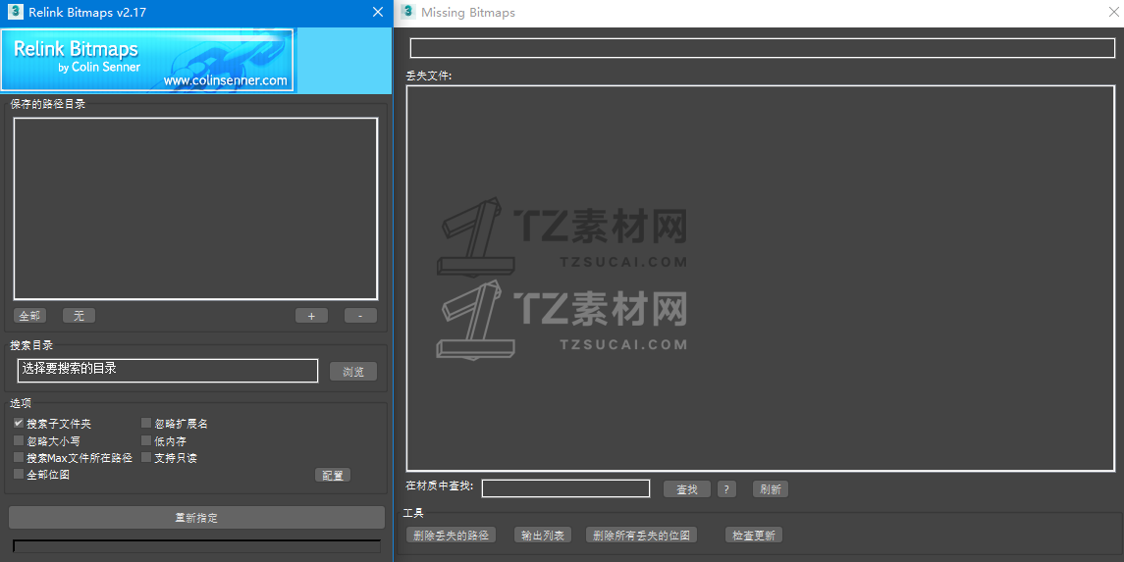Focus the 在材质中查找 input field
This screenshot has height=562, width=1124.
pyautogui.click(x=565, y=488)
